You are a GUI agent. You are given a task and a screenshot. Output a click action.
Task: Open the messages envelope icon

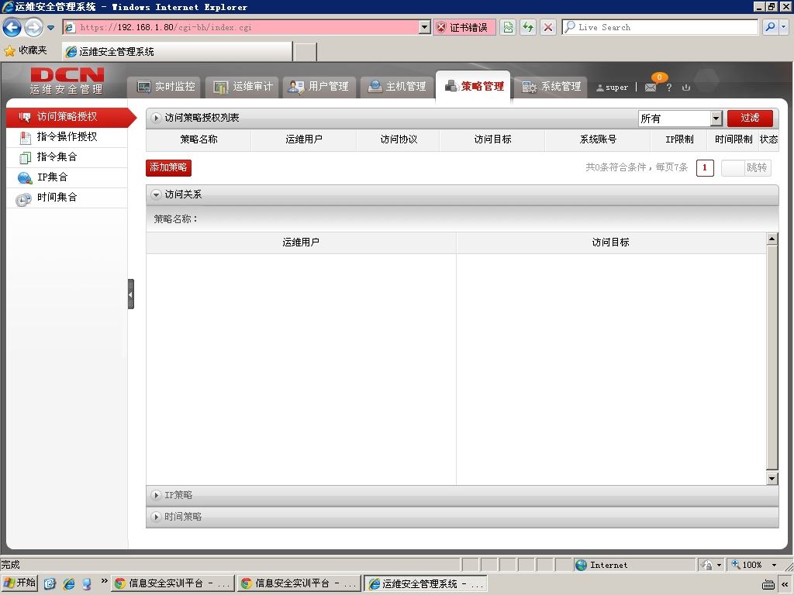(x=651, y=88)
